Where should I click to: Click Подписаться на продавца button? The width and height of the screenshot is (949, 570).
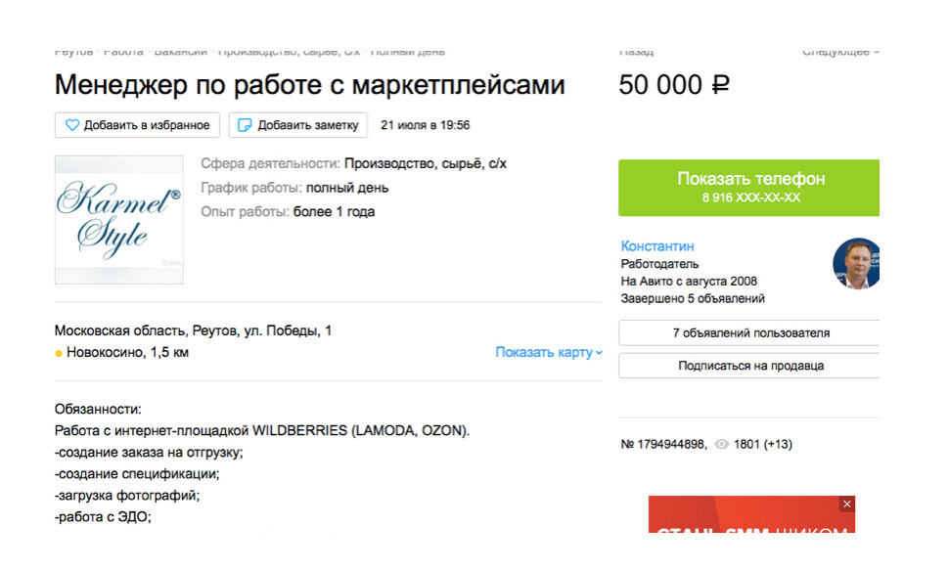click(x=750, y=366)
